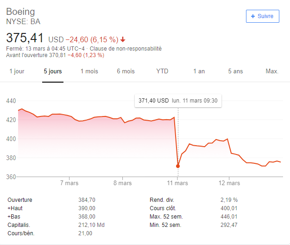The width and height of the screenshot is (290, 245).
Task: Select the 1 jour tab
Action: (x=17, y=71)
